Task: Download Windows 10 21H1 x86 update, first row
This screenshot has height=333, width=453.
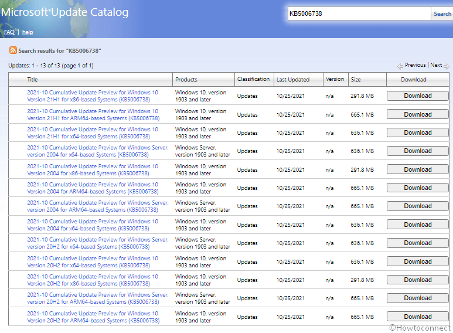Action: [x=417, y=96]
